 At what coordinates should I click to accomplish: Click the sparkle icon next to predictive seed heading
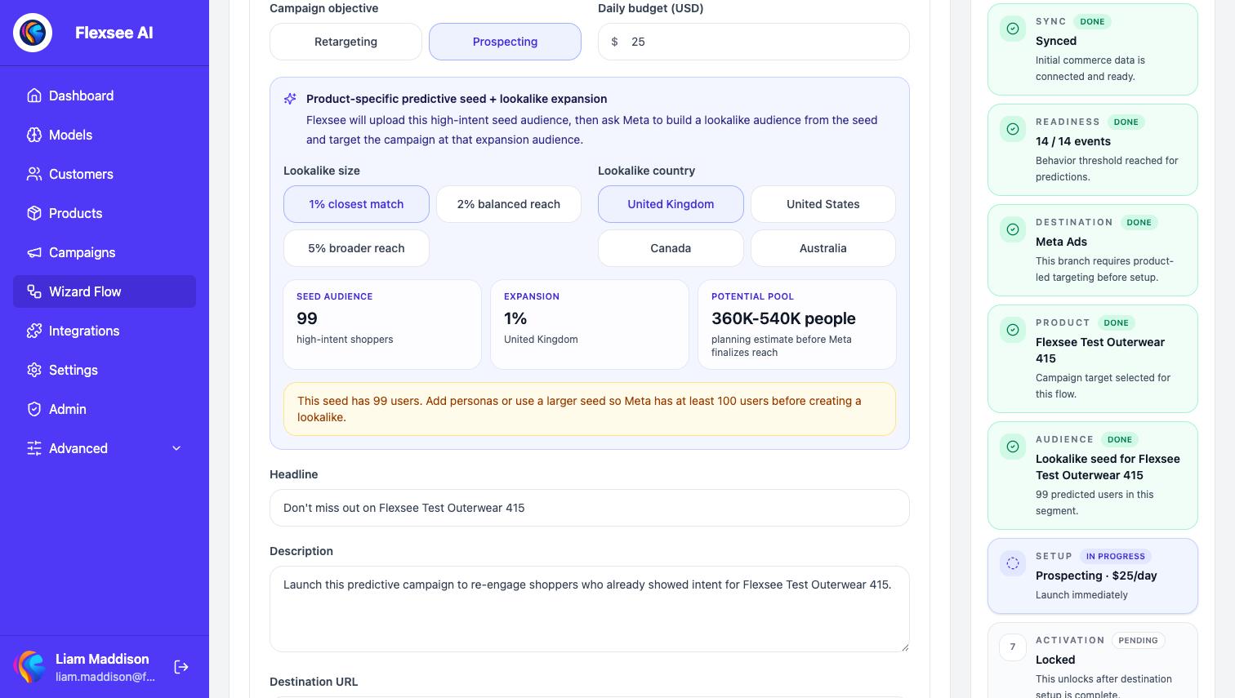pyautogui.click(x=290, y=99)
